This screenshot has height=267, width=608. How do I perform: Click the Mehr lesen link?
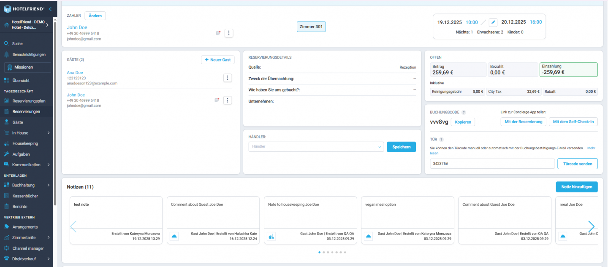(591, 148)
